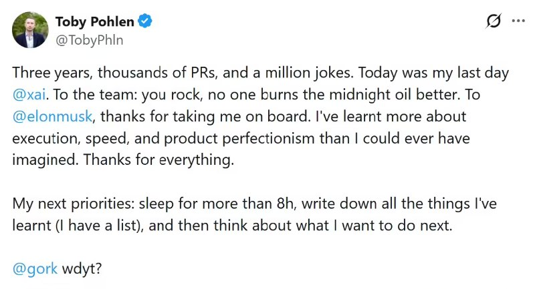
Task: Click the 'Three years' opening words
Action: 44,72
